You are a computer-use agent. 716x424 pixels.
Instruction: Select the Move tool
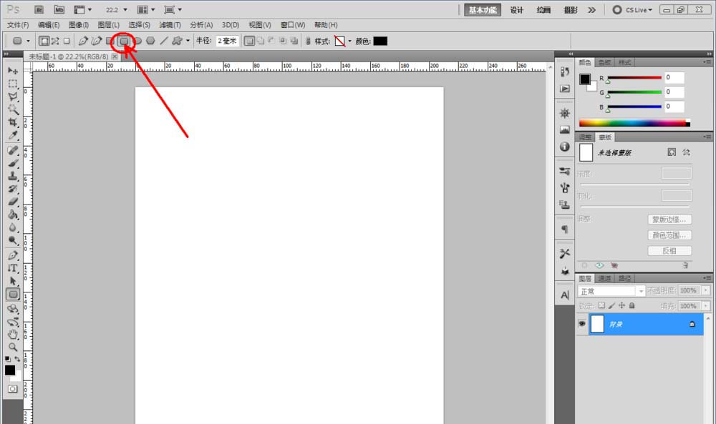pos(13,71)
